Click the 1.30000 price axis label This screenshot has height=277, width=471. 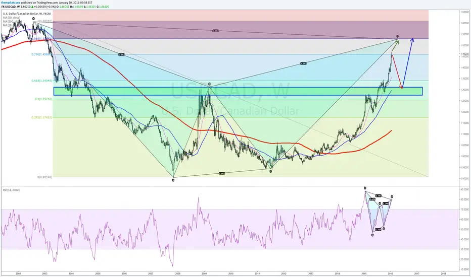pos(464,90)
